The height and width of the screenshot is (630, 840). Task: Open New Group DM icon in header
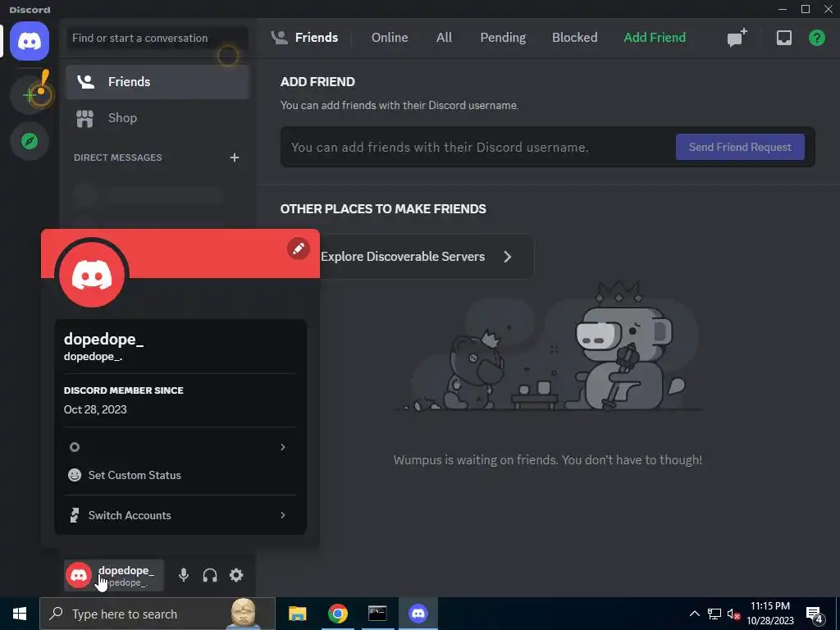click(737, 38)
